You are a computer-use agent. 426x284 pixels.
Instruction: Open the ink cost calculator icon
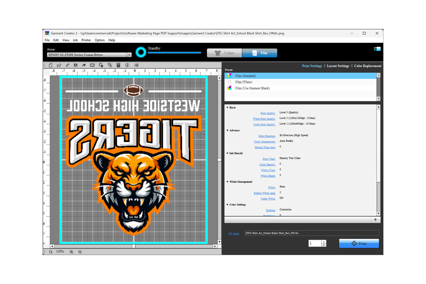(118, 65)
